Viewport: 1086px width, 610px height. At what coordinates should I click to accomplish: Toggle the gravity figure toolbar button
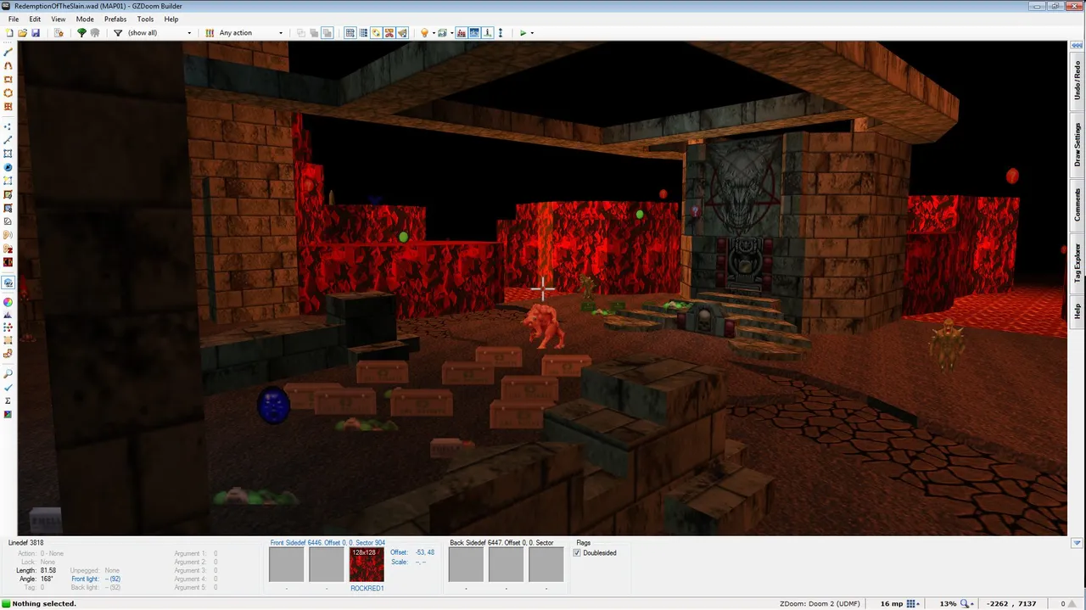coord(487,33)
